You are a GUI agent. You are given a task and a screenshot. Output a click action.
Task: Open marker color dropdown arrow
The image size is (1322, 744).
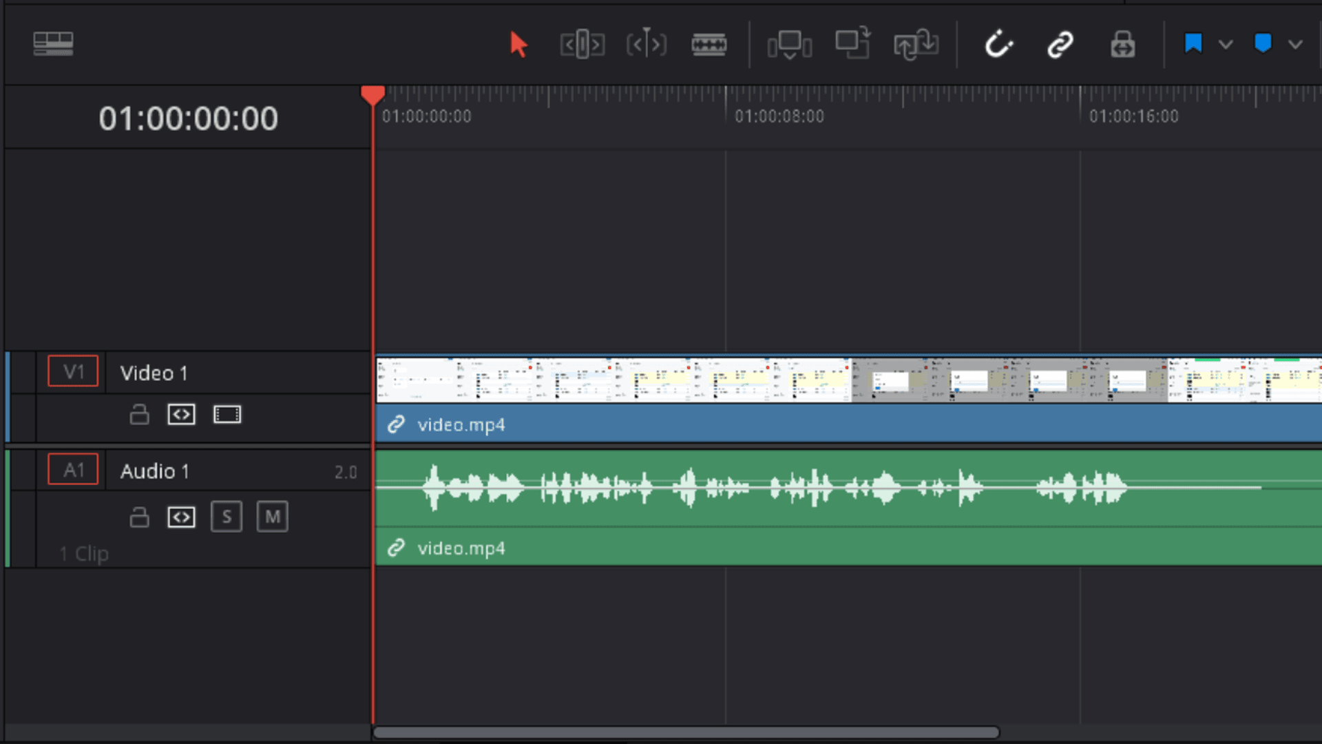click(1295, 45)
